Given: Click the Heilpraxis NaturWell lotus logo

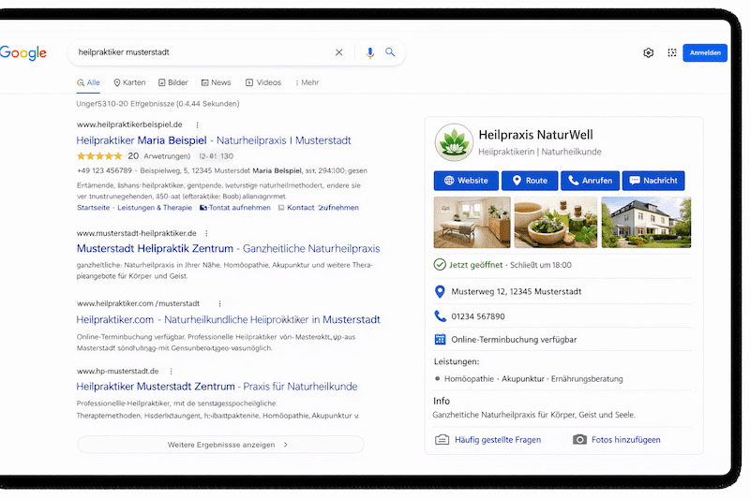Looking at the screenshot, I should pyautogui.click(x=454, y=142).
